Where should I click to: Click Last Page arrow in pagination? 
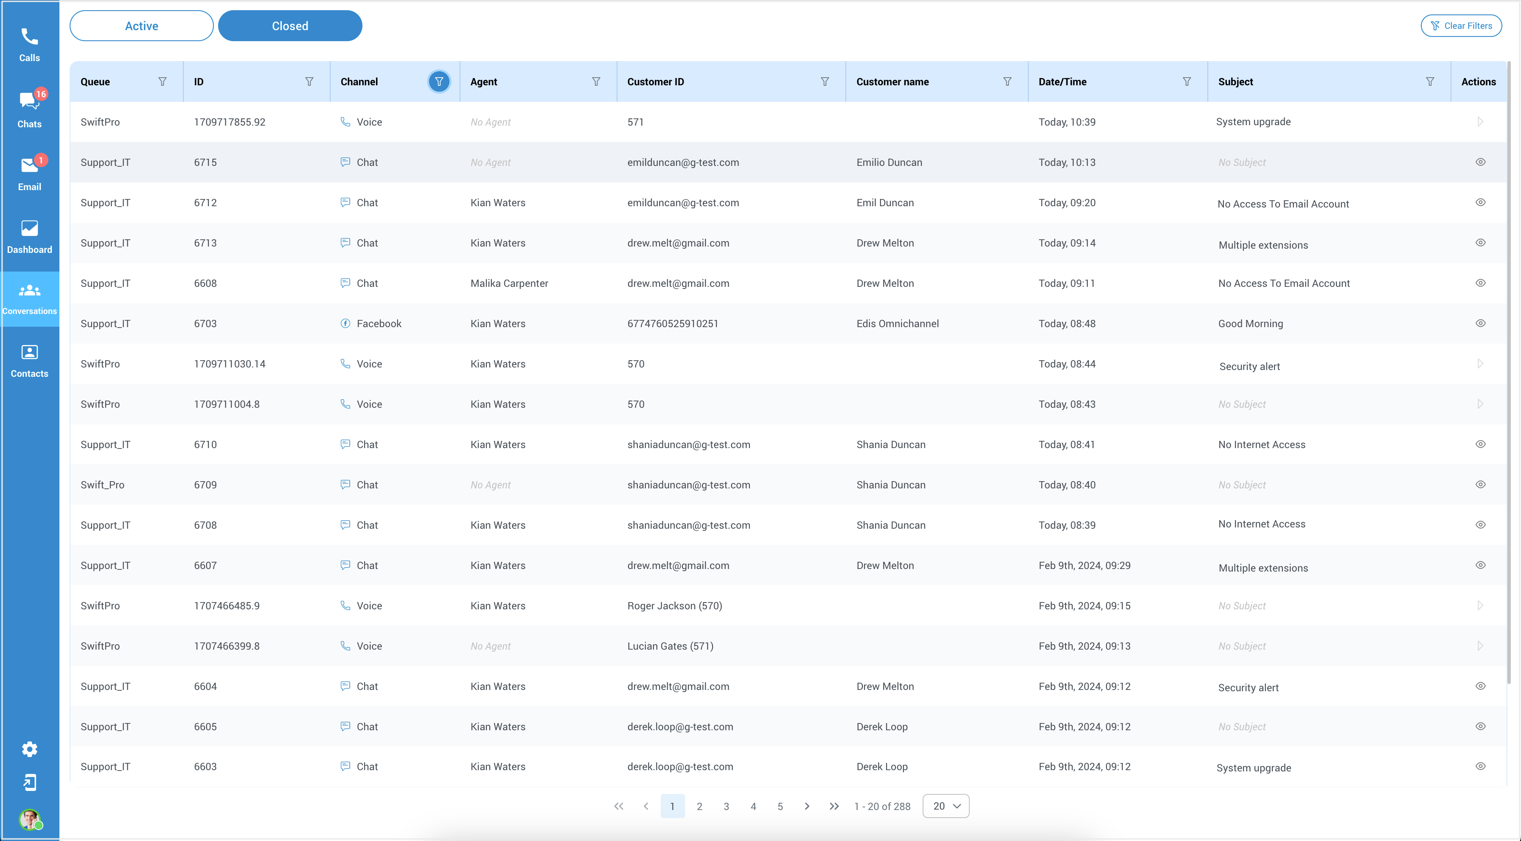[834, 806]
